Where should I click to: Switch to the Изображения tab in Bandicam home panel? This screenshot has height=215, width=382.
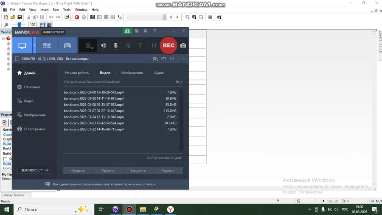(132, 73)
